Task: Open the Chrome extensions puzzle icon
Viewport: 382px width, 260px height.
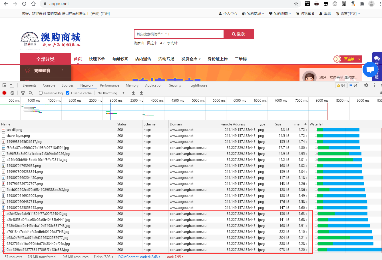Action: pos(362,4)
